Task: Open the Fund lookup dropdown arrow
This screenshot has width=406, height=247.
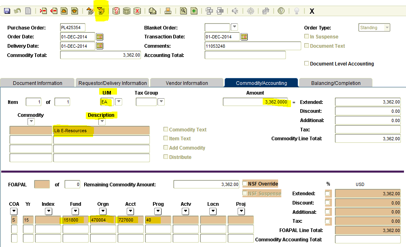Action: point(75,211)
